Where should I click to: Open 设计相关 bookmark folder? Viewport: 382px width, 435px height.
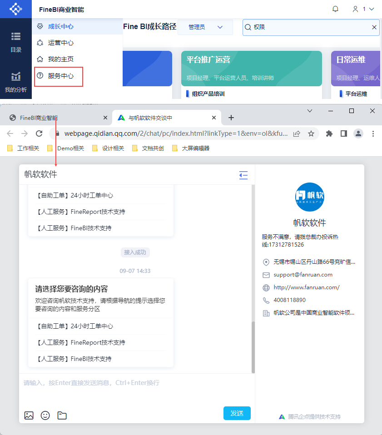click(108, 148)
